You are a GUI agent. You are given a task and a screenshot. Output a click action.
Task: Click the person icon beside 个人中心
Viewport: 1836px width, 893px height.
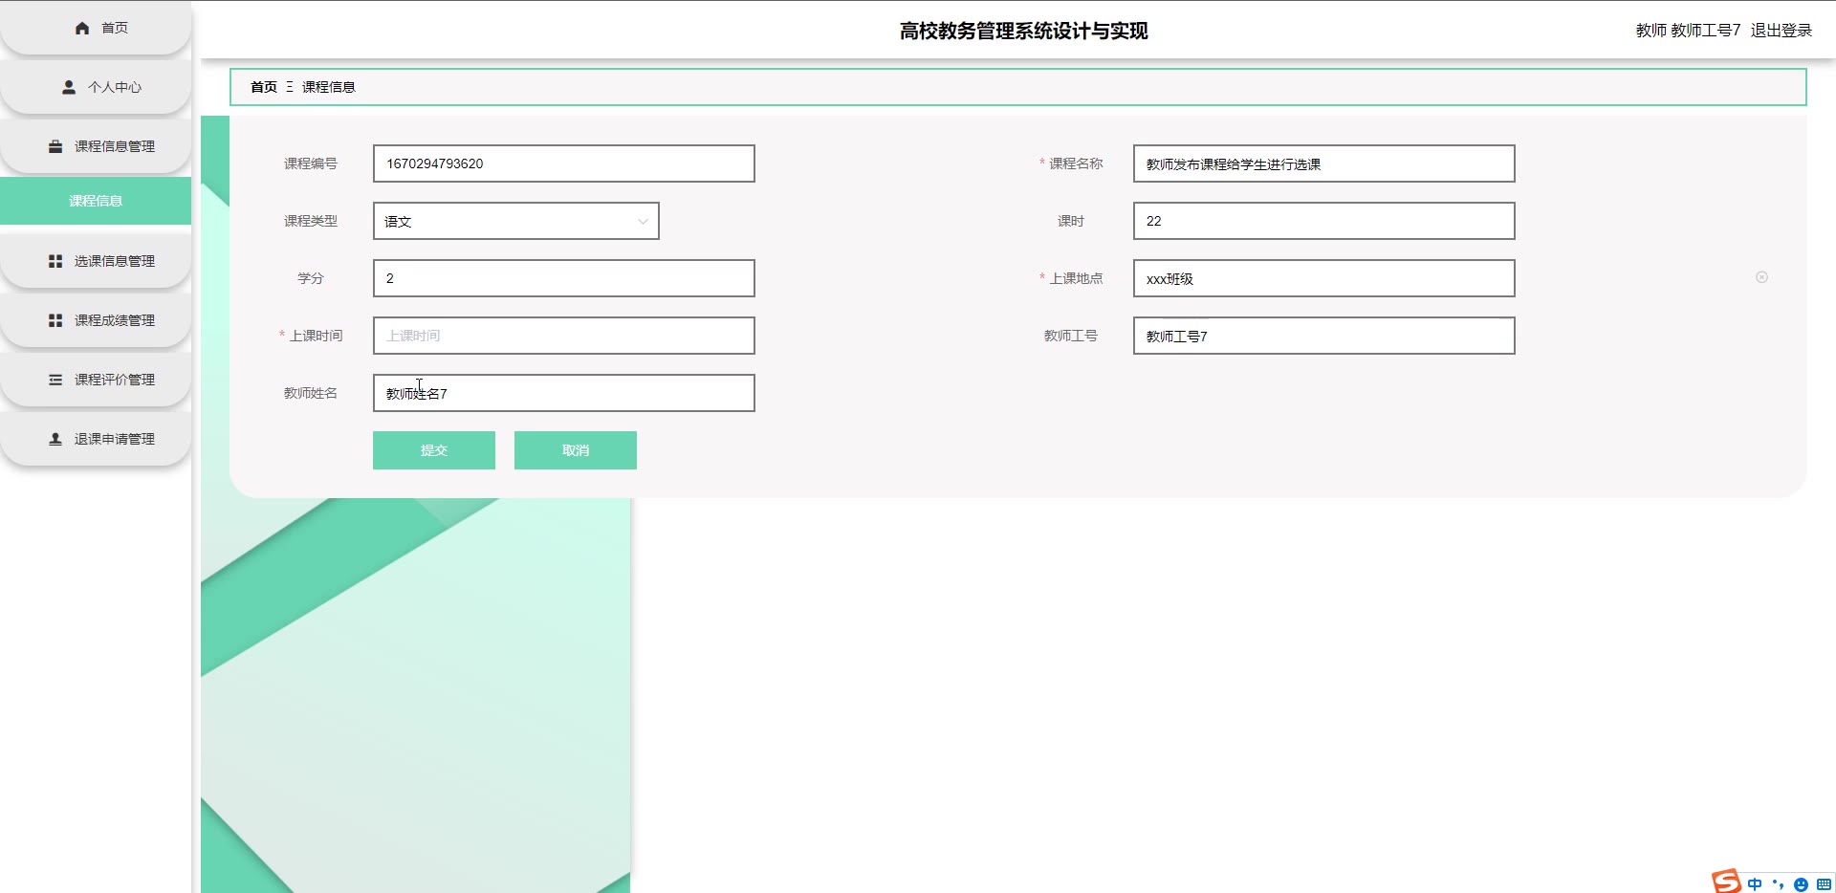[x=69, y=87]
